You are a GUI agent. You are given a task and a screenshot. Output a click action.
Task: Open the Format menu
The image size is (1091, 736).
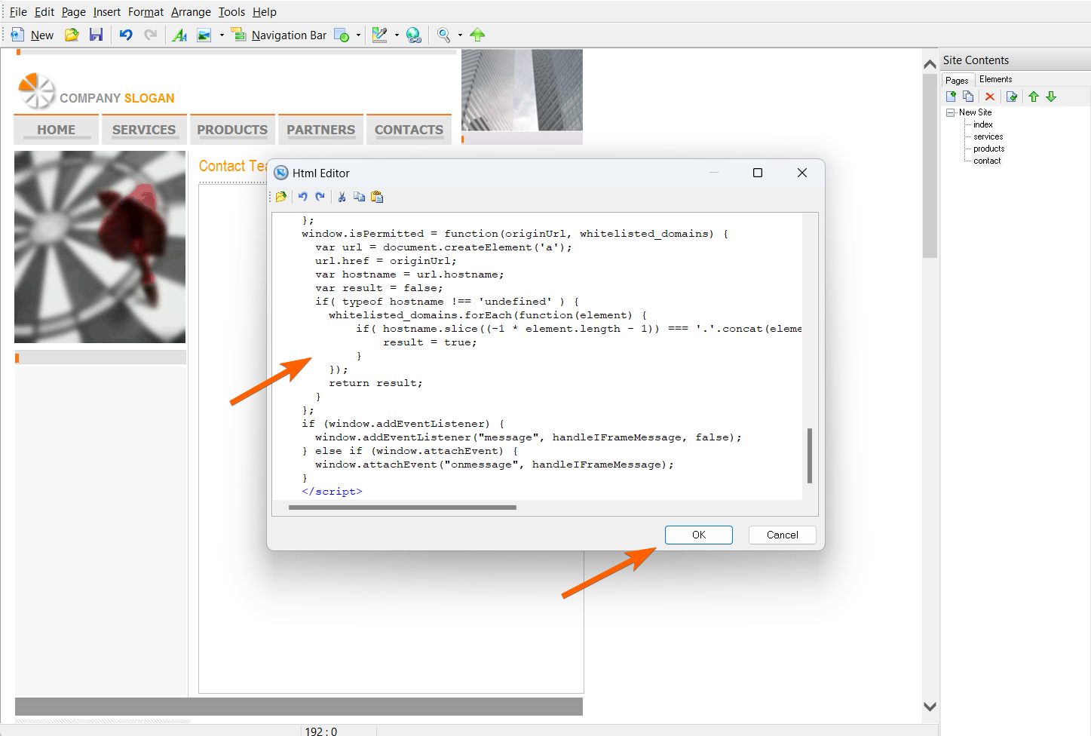(146, 12)
